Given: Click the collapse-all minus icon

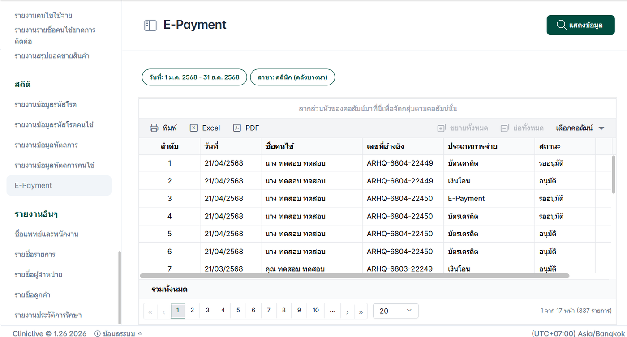Looking at the screenshot, I should [505, 128].
